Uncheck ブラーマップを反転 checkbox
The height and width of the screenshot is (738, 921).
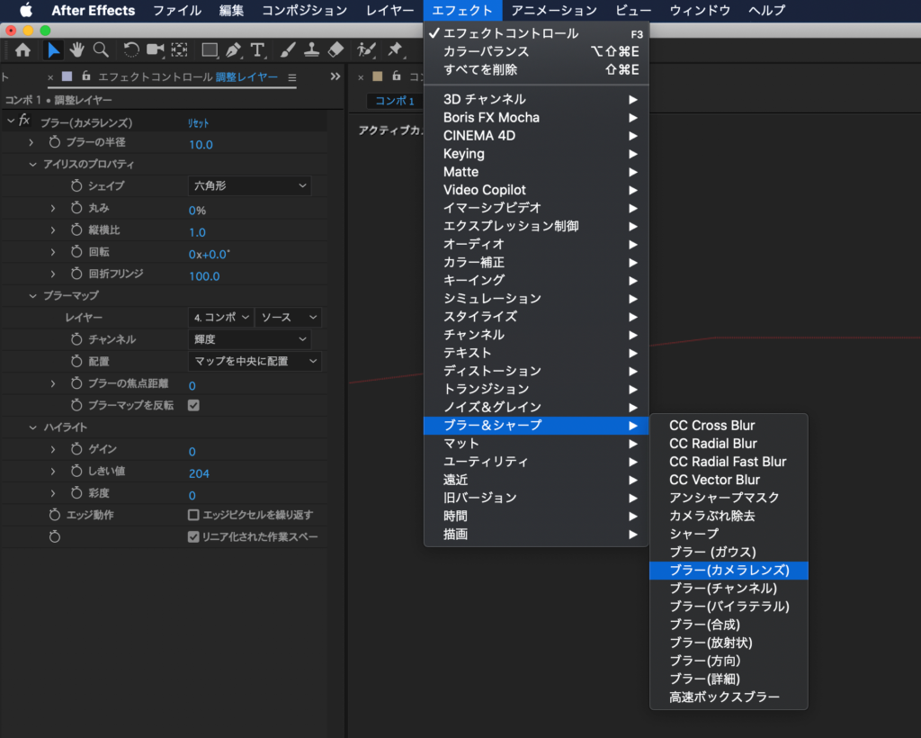coord(193,405)
